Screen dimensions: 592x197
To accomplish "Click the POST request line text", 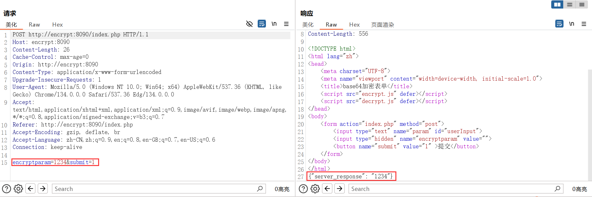I will tap(80, 34).
